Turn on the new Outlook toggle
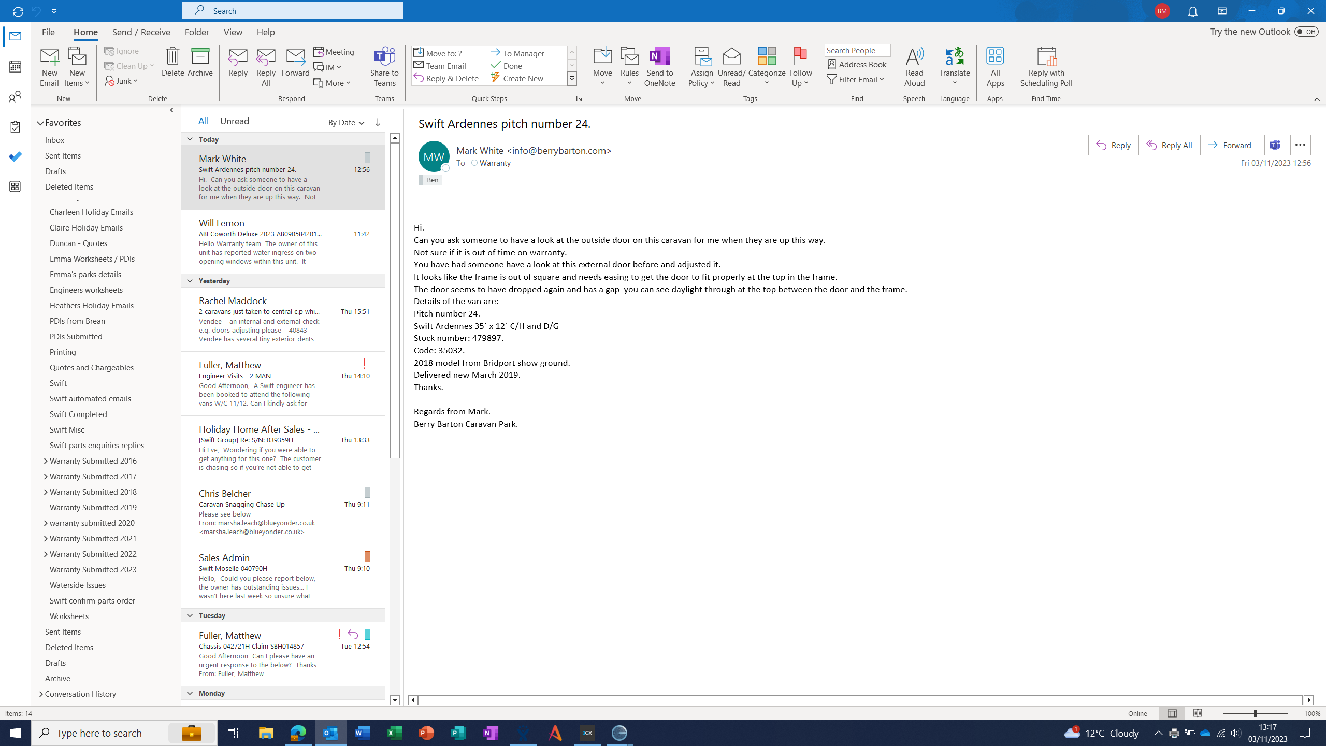This screenshot has height=746, width=1326. pos(1306,32)
